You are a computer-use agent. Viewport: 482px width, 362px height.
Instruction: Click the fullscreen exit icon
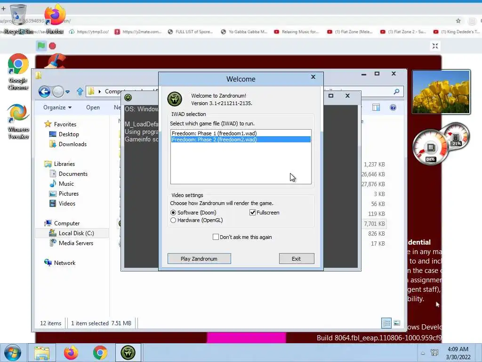[x=435, y=46]
